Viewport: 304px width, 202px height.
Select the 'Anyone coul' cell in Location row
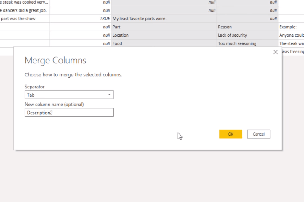[291, 35]
